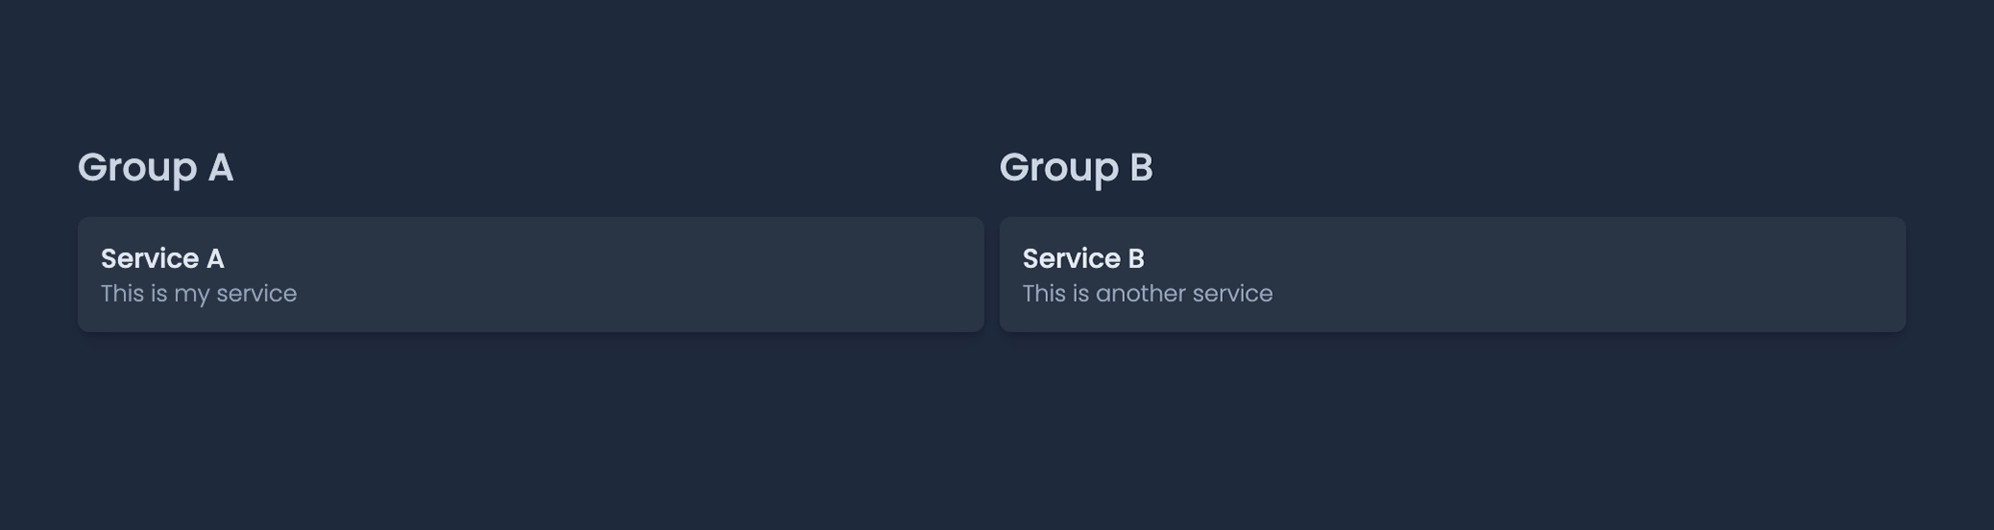Select the 'This is my service' description

pyautogui.click(x=199, y=294)
